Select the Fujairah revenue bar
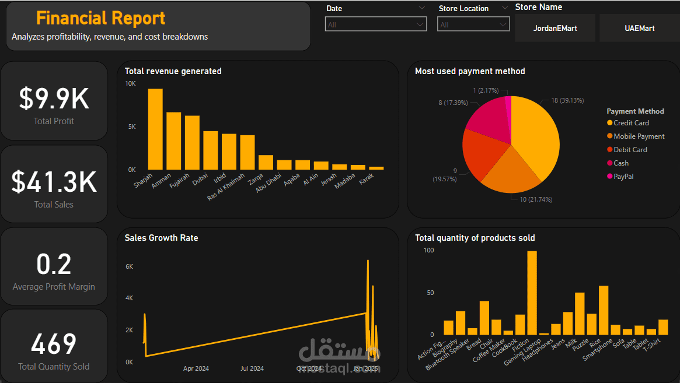 [x=192, y=143]
